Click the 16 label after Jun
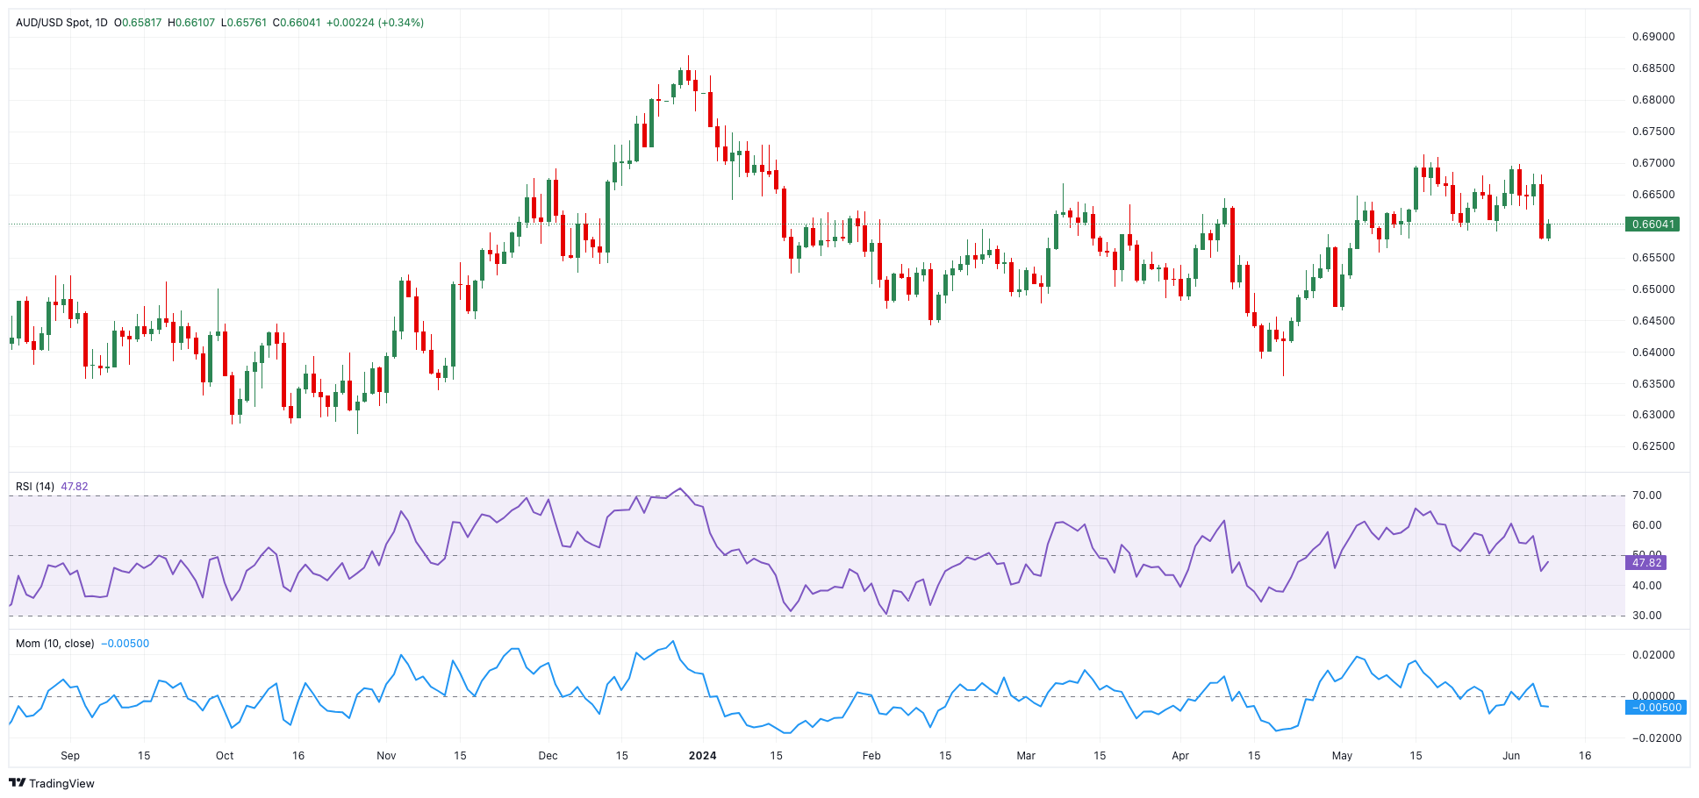This screenshot has width=1699, height=798. 1585,756
